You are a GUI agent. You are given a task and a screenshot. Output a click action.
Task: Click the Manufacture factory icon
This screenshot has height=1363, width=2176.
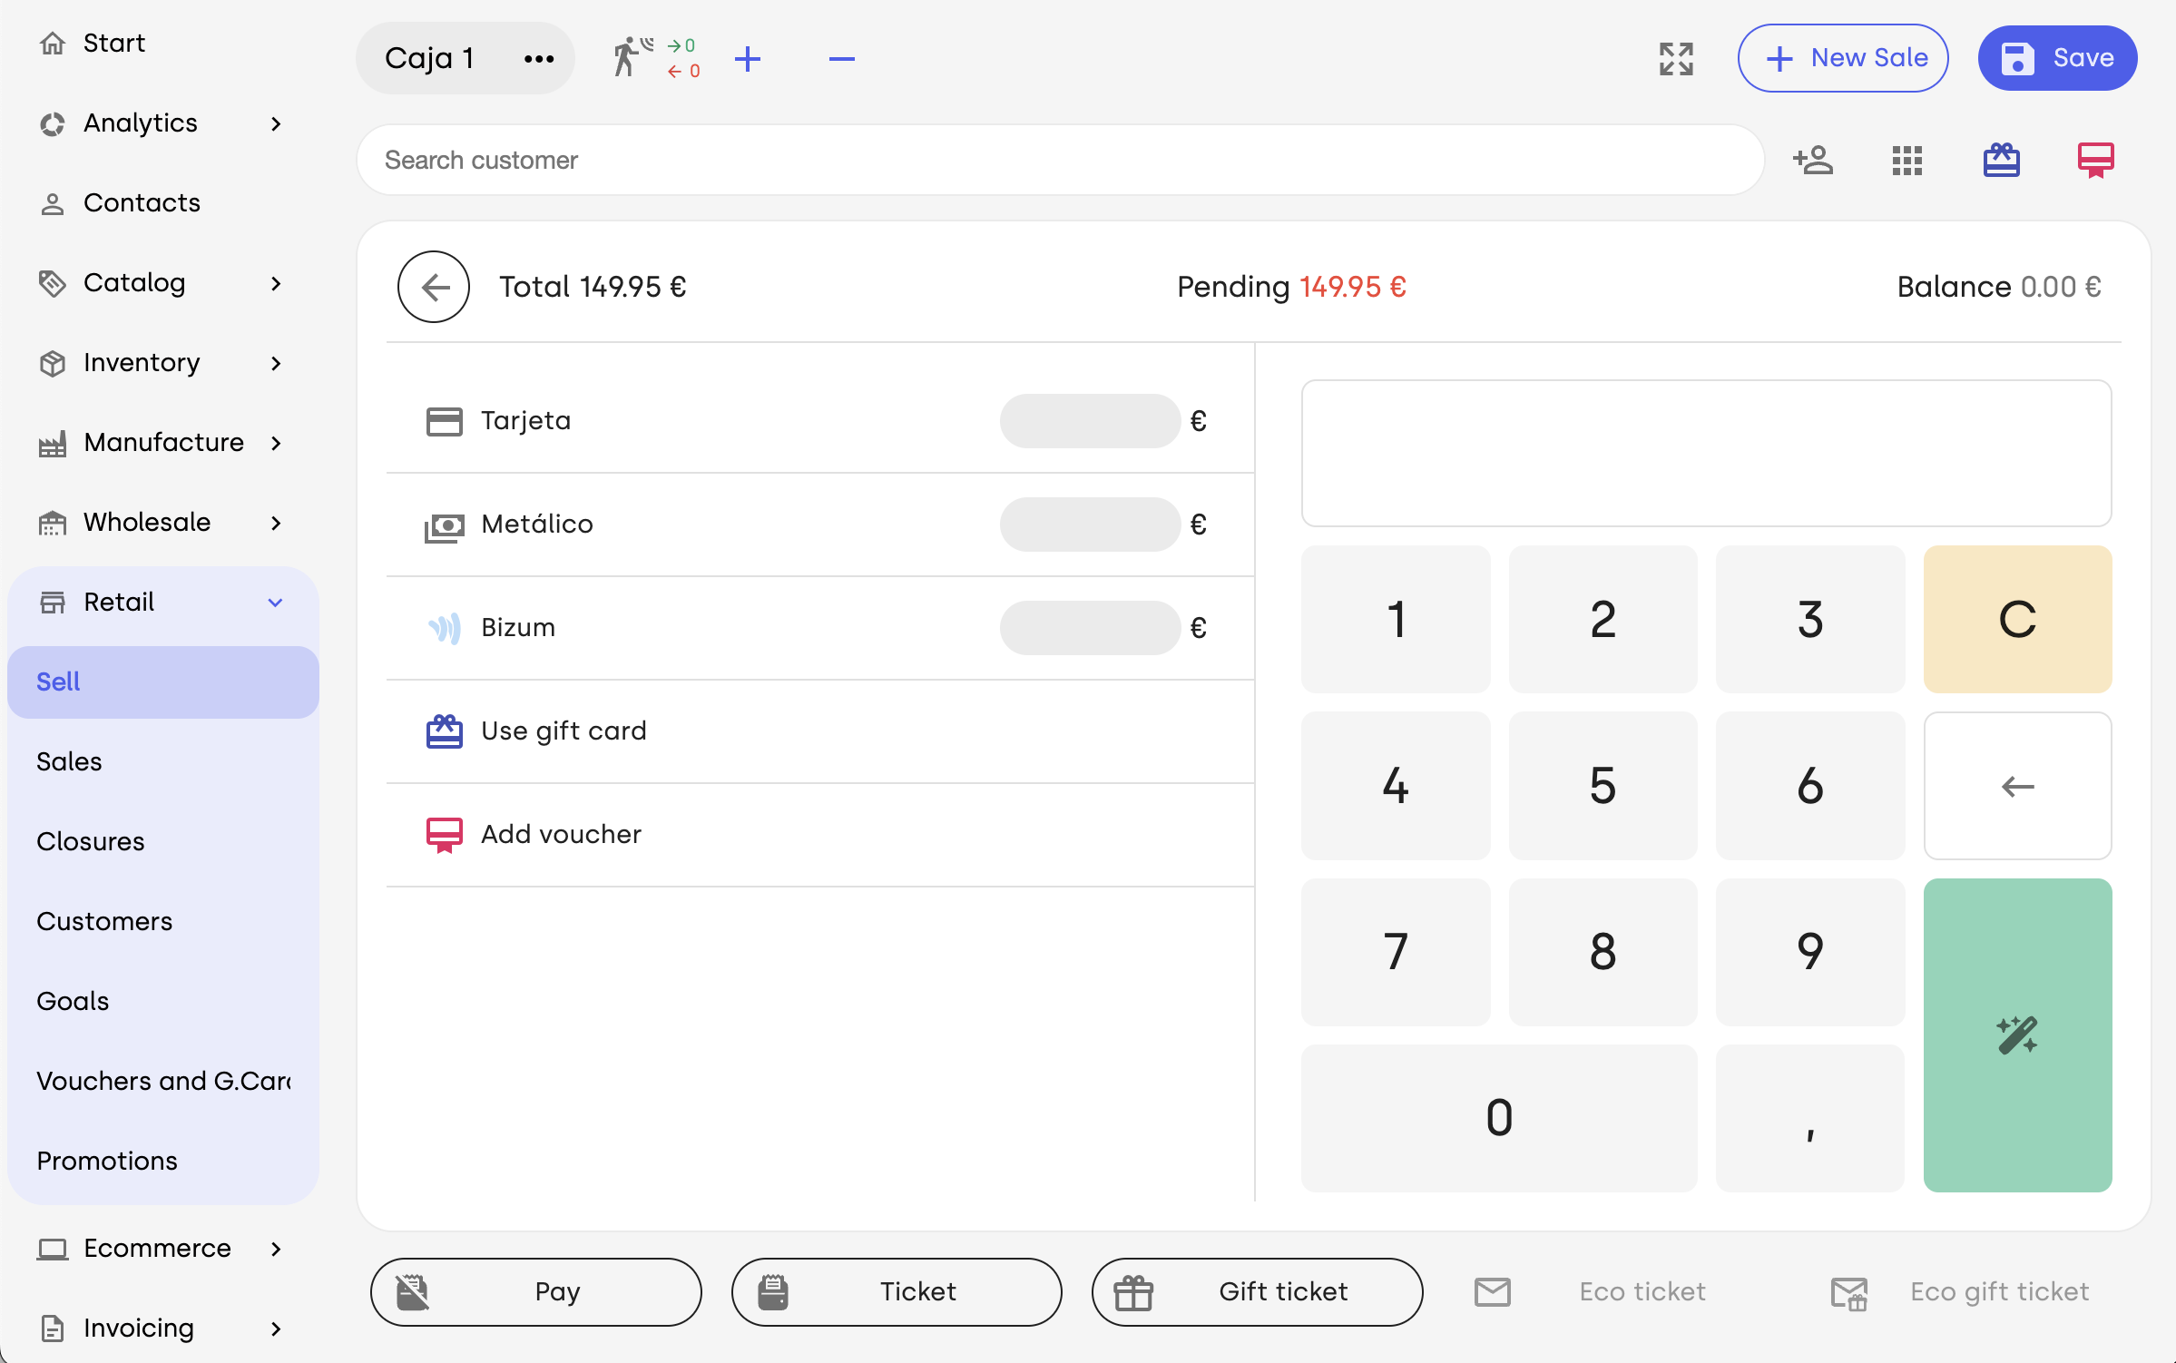tap(53, 444)
